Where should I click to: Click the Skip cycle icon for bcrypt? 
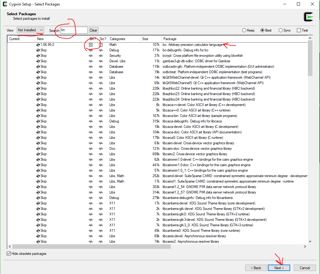tap(38, 56)
